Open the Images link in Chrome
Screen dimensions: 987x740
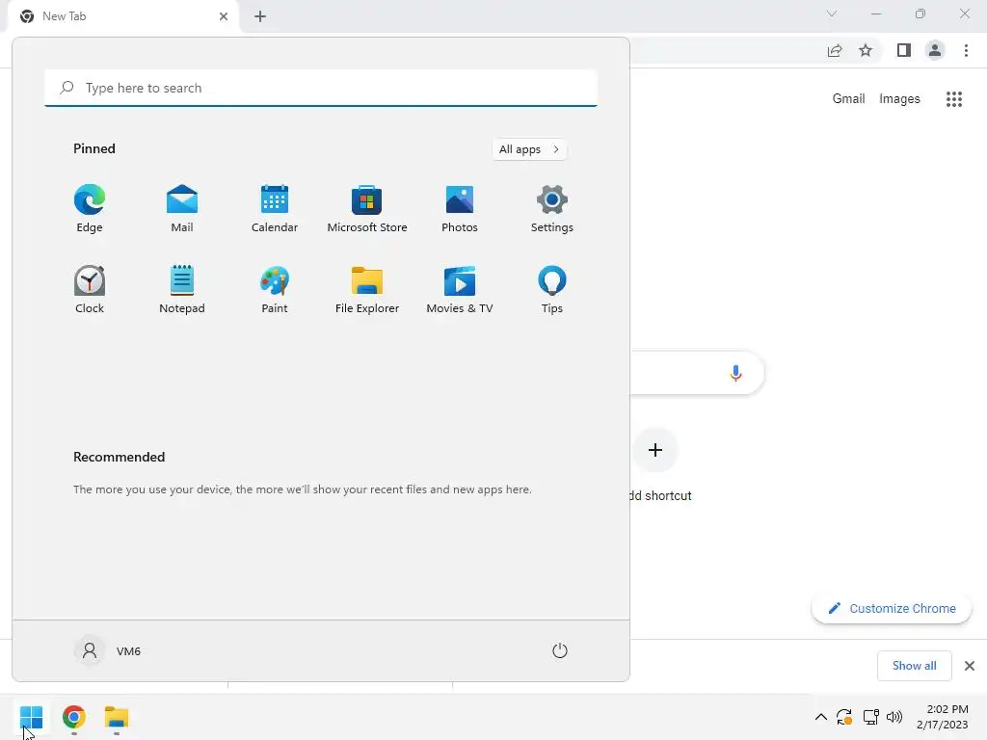click(x=899, y=99)
